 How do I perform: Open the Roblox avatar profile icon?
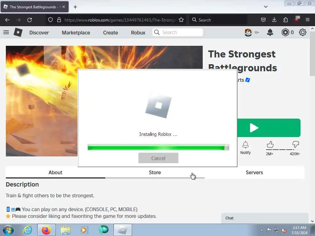pos(248,32)
